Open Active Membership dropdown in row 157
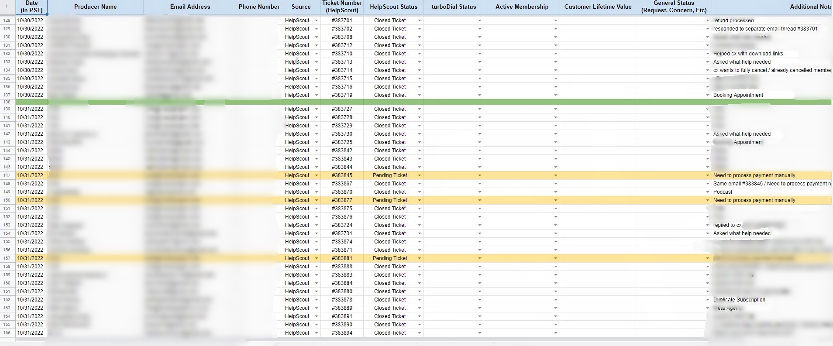The height and width of the screenshot is (346, 833). pyautogui.click(x=556, y=258)
